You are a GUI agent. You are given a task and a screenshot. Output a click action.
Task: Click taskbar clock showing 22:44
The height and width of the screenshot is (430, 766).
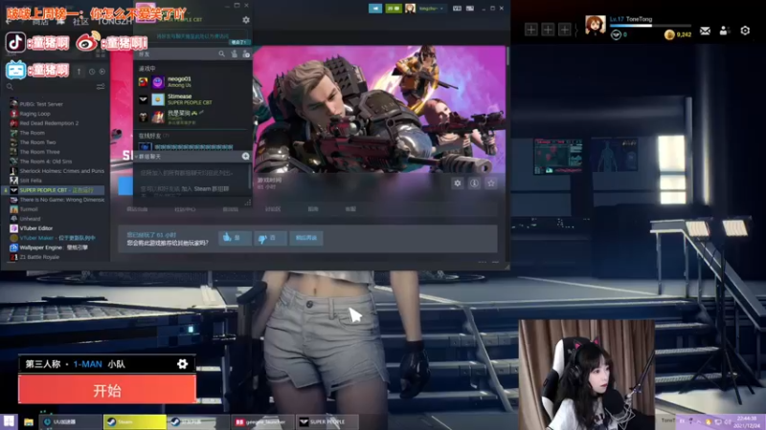click(749, 422)
